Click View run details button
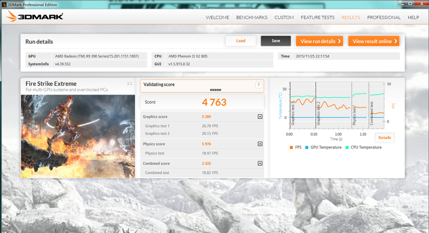Image resolution: width=429 pixels, height=233 pixels. point(320,41)
